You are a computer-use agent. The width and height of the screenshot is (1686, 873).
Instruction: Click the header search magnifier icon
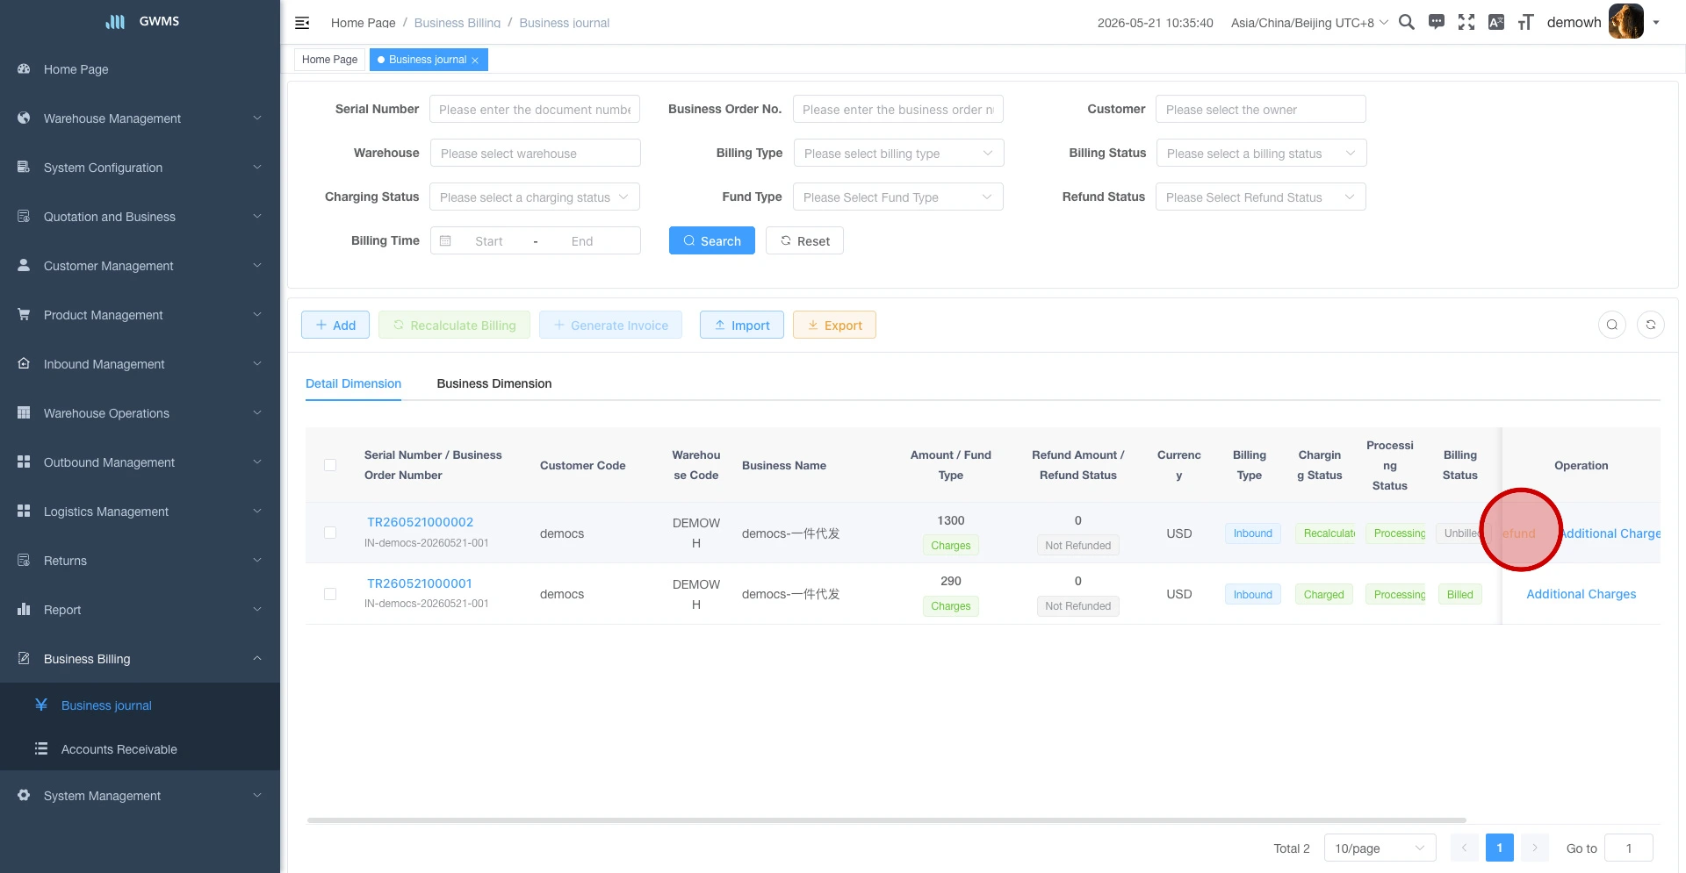click(1407, 22)
